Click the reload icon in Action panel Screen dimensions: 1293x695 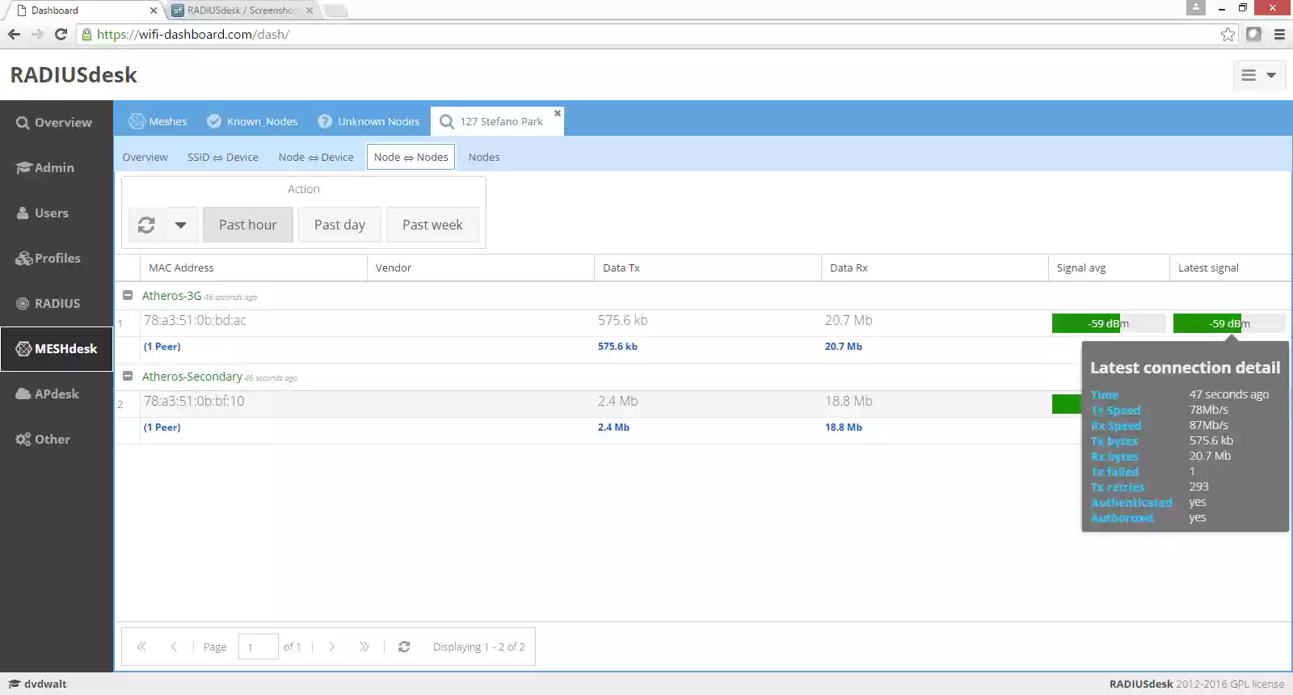(146, 225)
